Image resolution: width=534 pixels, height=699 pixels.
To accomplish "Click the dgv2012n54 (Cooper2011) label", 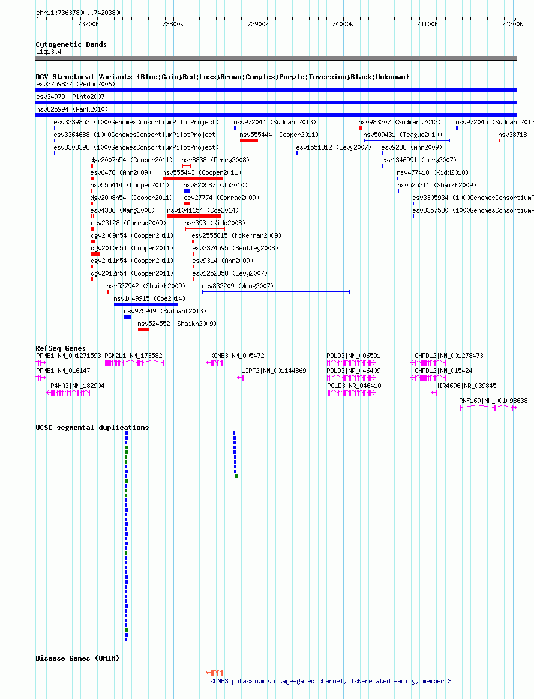I will [132, 273].
